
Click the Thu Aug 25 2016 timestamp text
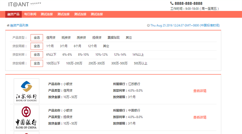[185, 25]
